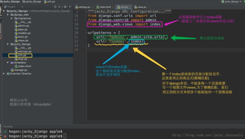Screen dimensions: 245x139
Task: Open the Project side tool window button
Action: pyautogui.click(x=1, y=13)
